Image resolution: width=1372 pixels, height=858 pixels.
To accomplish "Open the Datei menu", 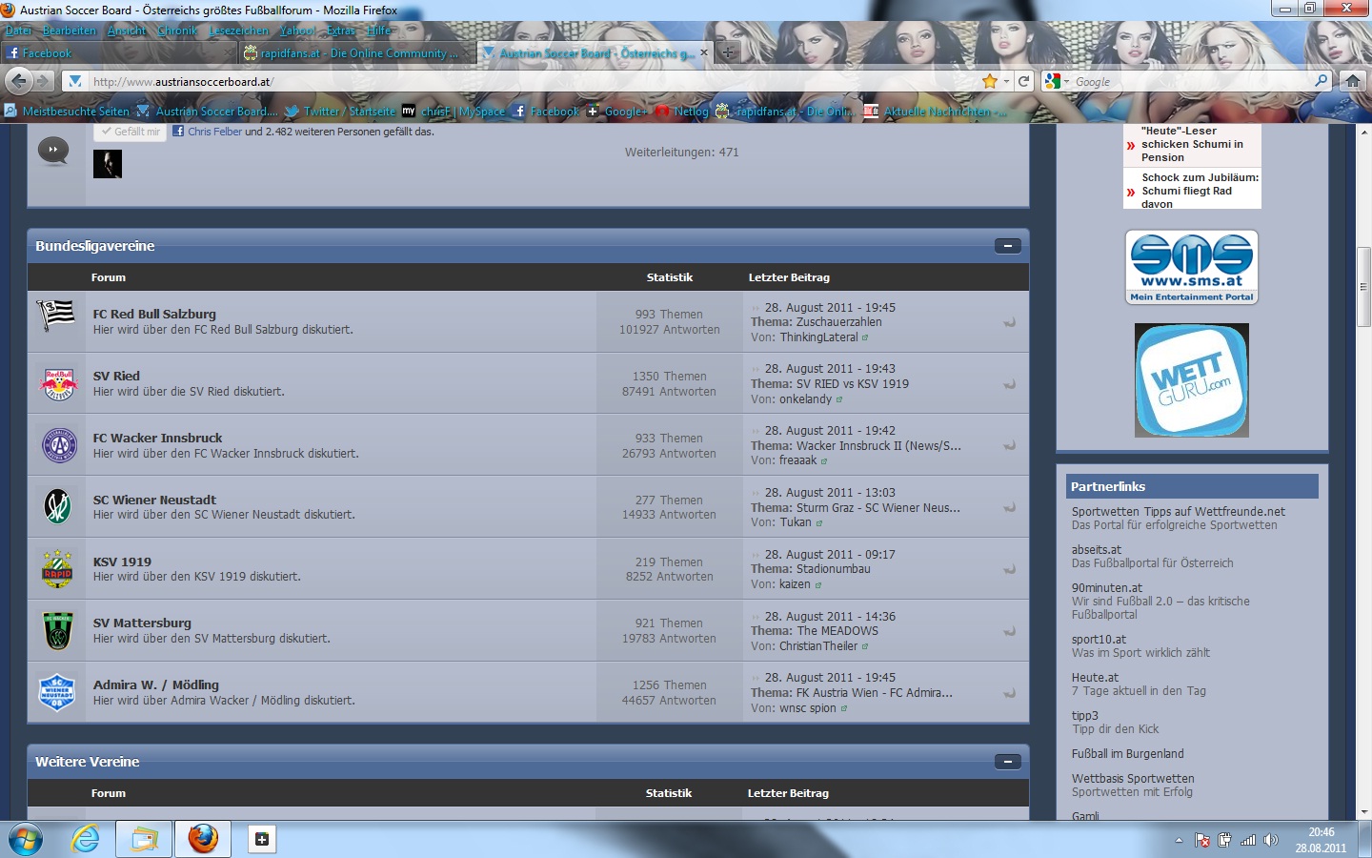I will click(x=18, y=31).
